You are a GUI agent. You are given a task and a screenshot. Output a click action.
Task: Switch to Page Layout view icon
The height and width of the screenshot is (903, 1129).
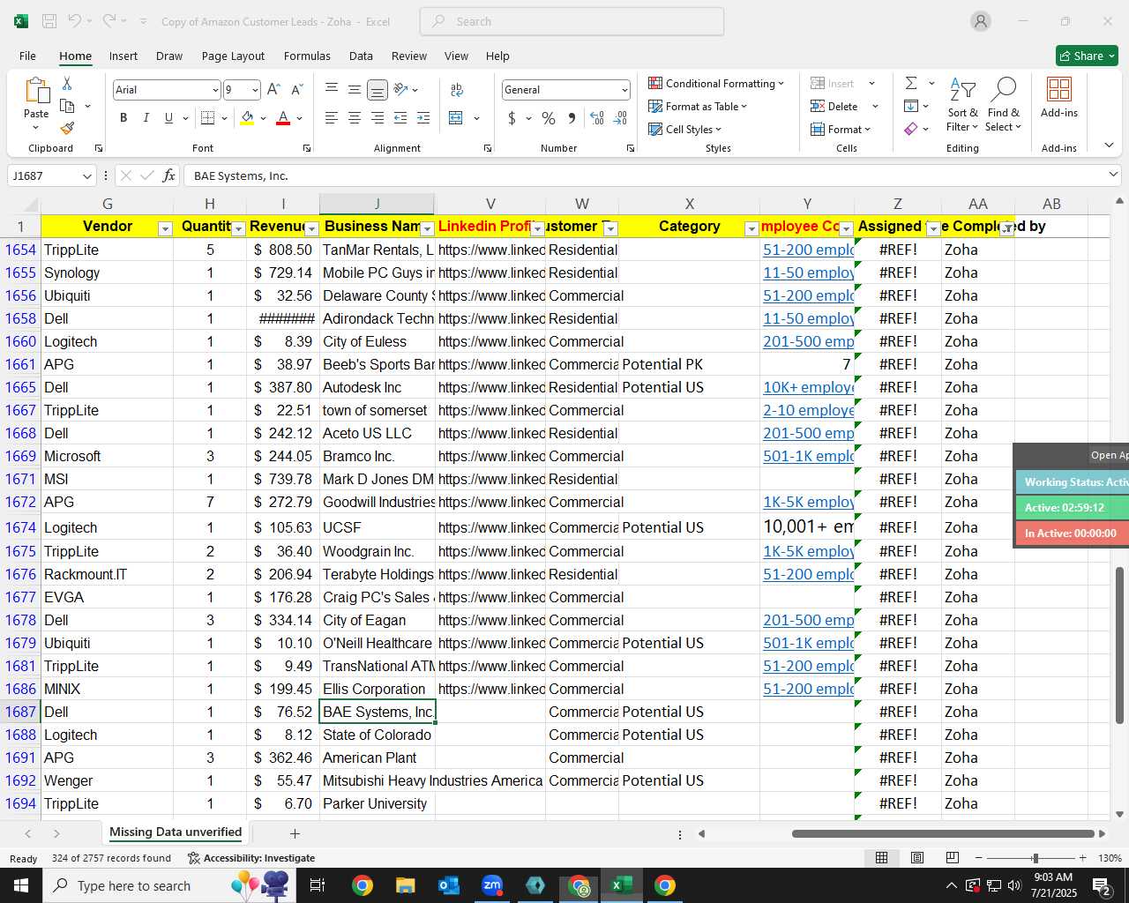click(x=917, y=858)
